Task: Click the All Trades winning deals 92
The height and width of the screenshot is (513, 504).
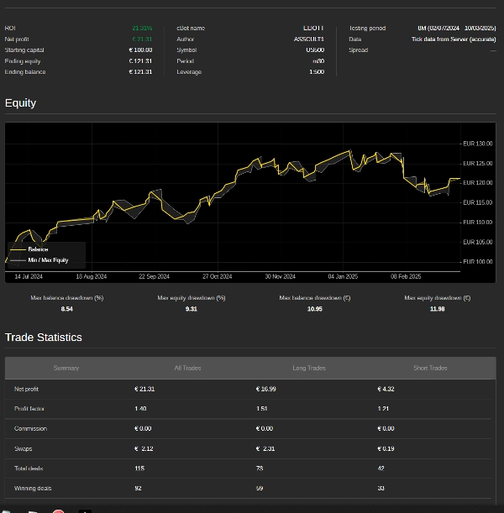Action: [x=138, y=488]
